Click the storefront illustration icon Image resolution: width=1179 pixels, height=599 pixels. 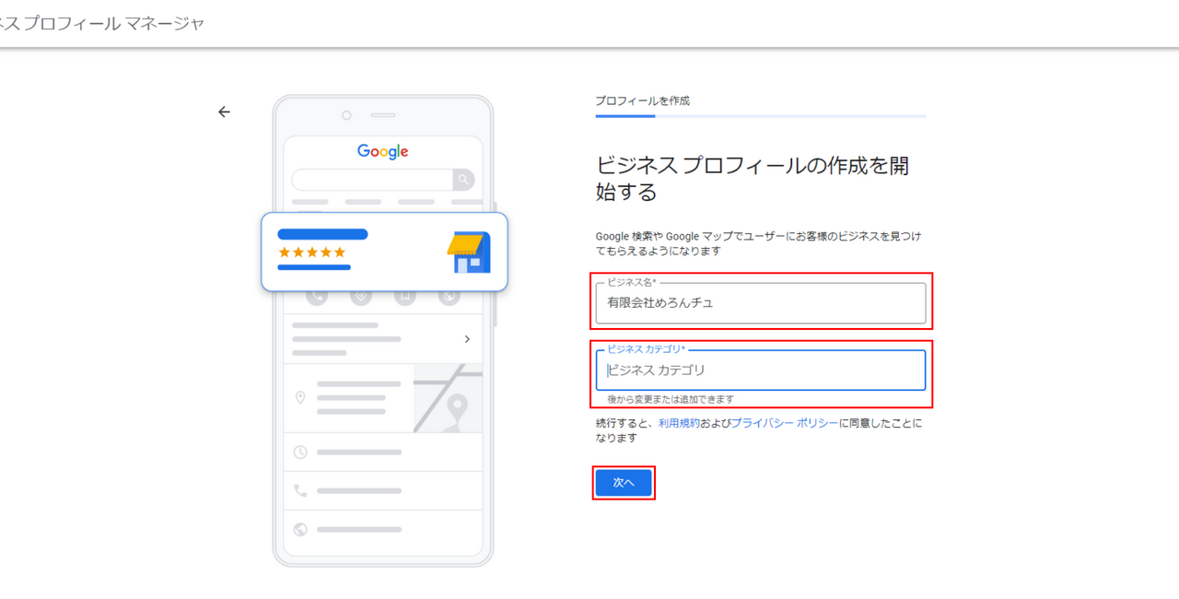click(469, 253)
